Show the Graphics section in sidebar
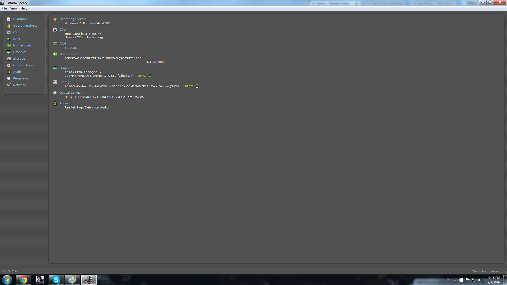The image size is (507, 285). pos(20,52)
